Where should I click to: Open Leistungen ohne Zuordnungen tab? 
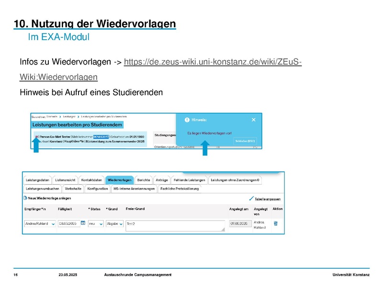point(235,180)
